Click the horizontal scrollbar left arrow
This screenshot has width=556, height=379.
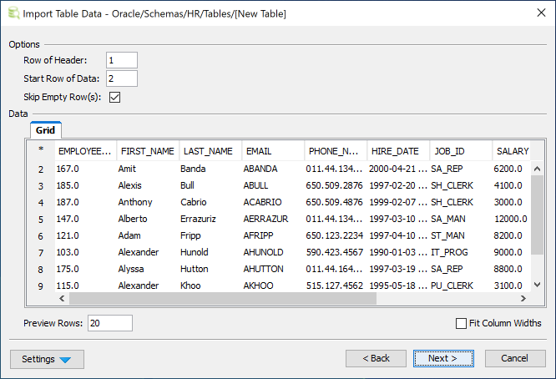[63, 299]
